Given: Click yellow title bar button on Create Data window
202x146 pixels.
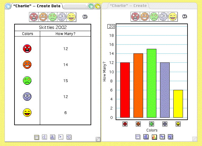Looking at the screenshot, I should 98,6.
